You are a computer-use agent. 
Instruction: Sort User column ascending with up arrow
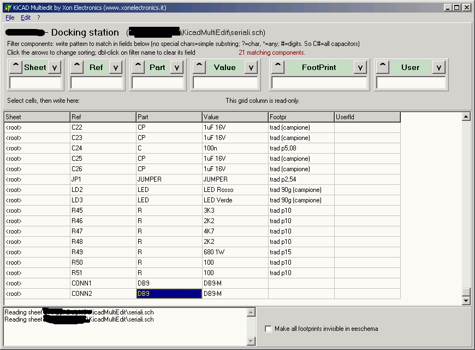pyautogui.click(x=383, y=67)
